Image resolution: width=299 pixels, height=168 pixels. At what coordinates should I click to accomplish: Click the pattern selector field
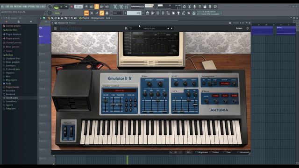click(x=134, y=13)
